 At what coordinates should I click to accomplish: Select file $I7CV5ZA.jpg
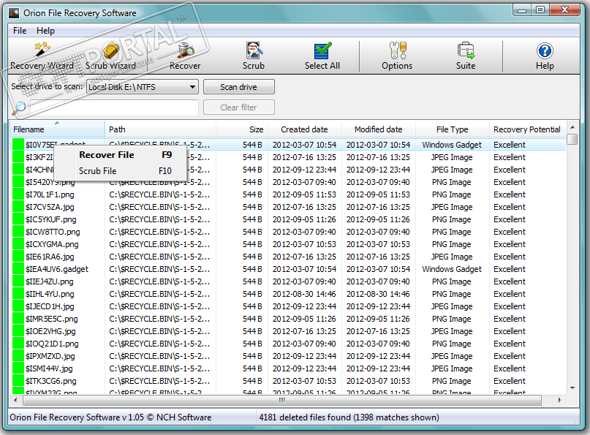click(x=50, y=207)
